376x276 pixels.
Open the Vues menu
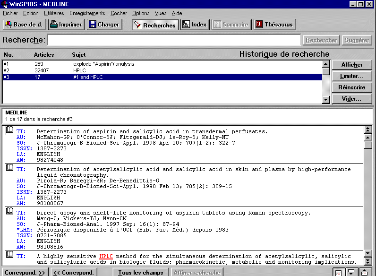[161, 13]
